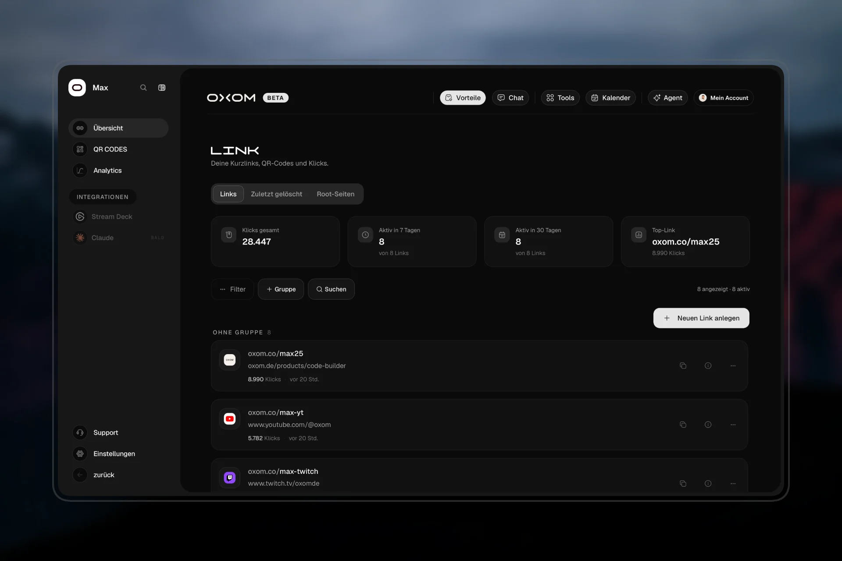Viewport: 842px width, 561px height.
Task: Click the clock icon on Aktiv in 7 Tagen
Action: [365, 235]
